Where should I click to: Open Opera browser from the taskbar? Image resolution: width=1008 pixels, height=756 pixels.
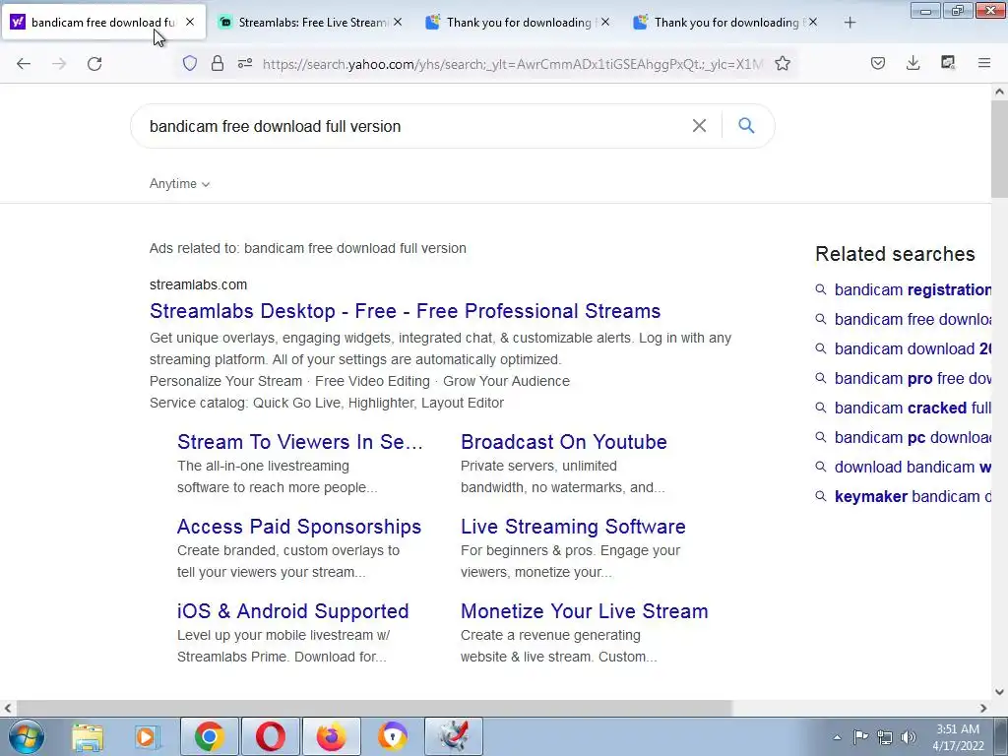(x=271, y=736)
